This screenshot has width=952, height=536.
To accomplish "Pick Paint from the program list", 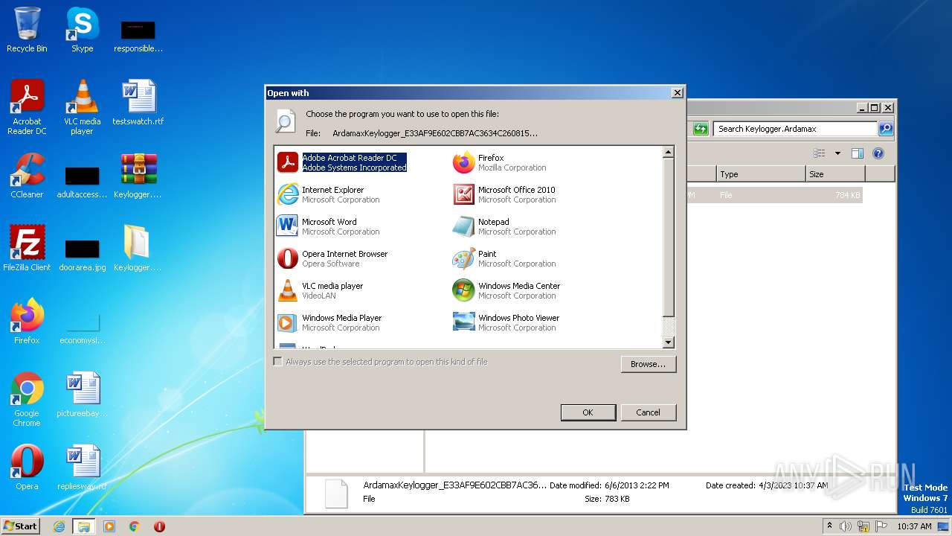I will (504, 258).
